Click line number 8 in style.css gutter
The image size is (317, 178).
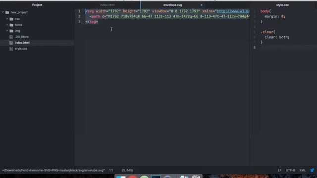[255, 47]
